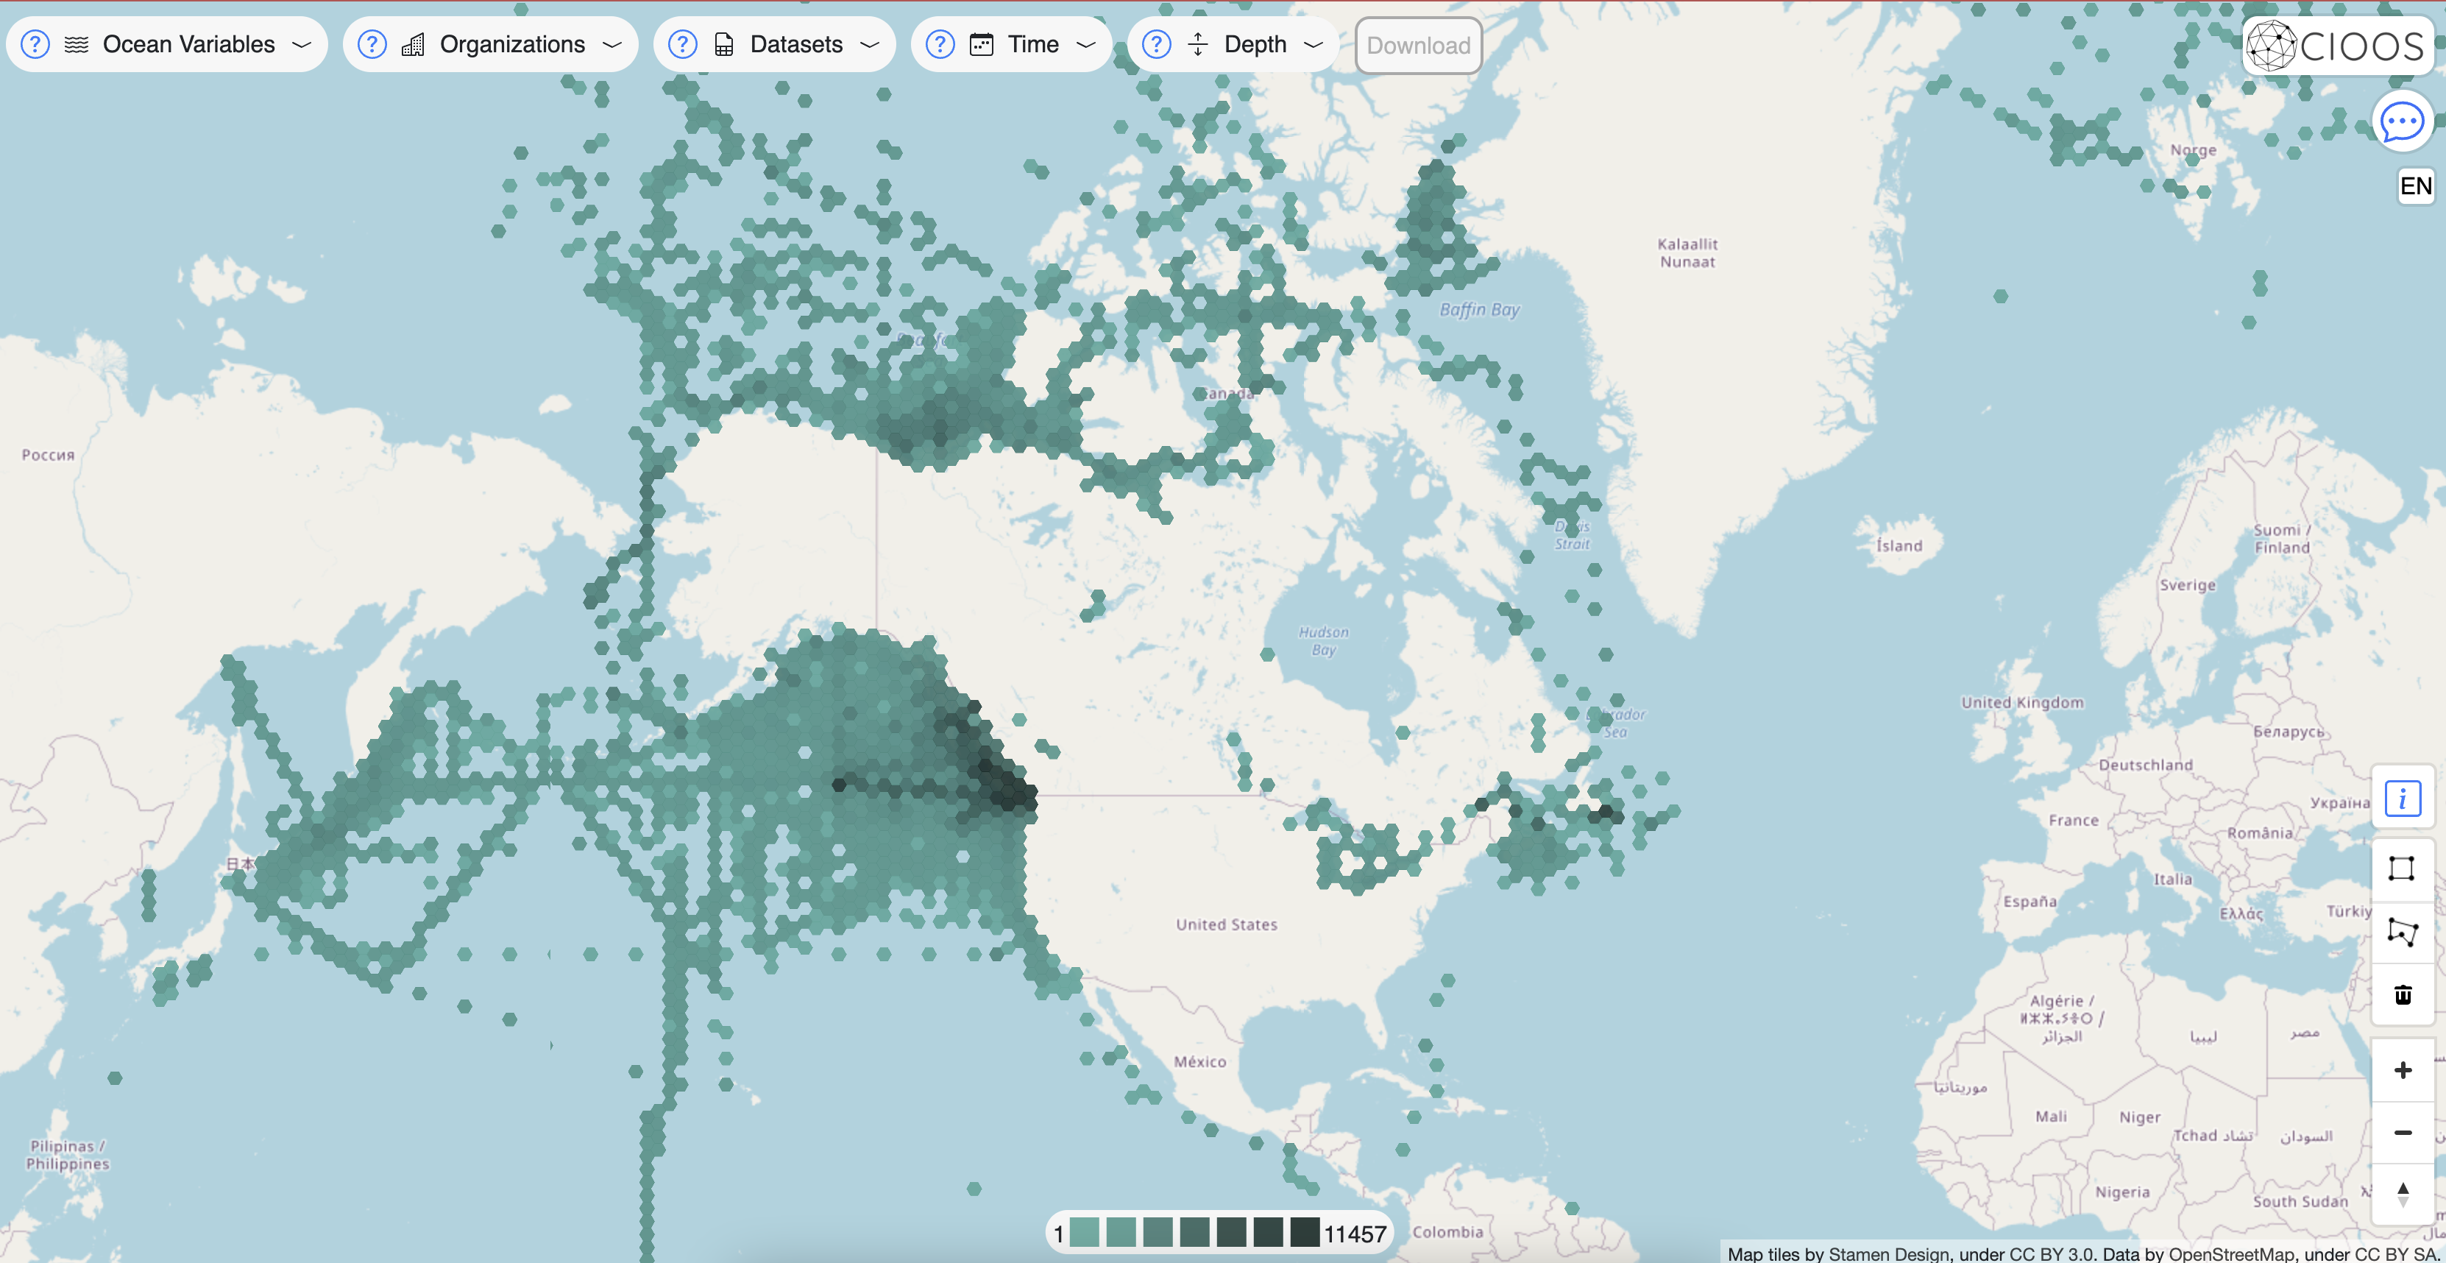
Task: Click the lightest legend color swatch
Action: click(x=1085, y=1233)
